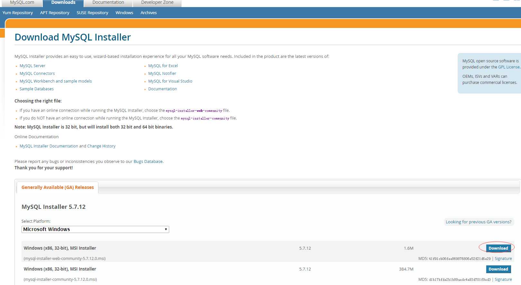
Task: Open the MySQL Notifier link
Action: click(x=162, y=74)
